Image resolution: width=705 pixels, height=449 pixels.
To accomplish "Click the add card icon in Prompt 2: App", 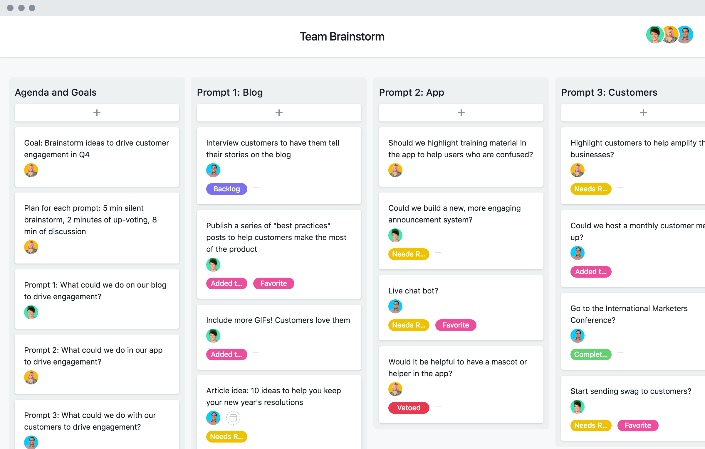I will tap(461, 112).
